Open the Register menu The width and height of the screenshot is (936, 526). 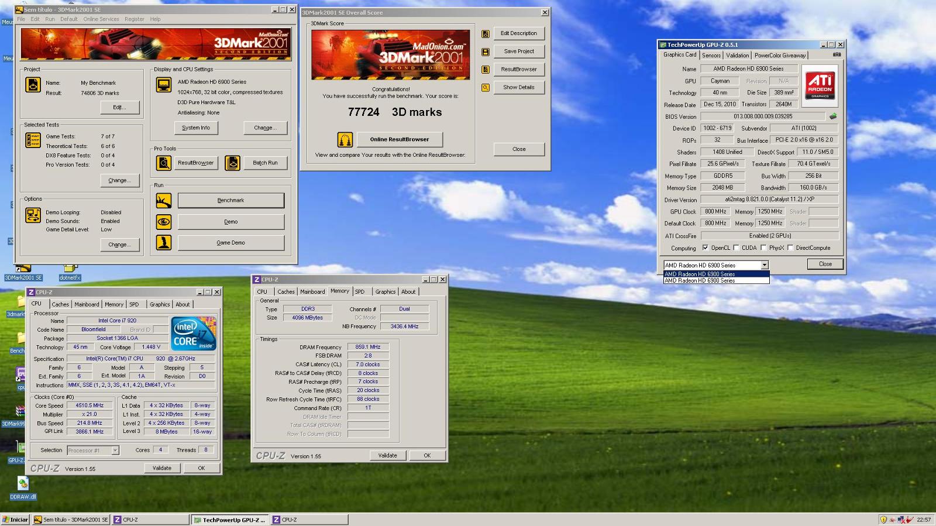tap(135, 19)
